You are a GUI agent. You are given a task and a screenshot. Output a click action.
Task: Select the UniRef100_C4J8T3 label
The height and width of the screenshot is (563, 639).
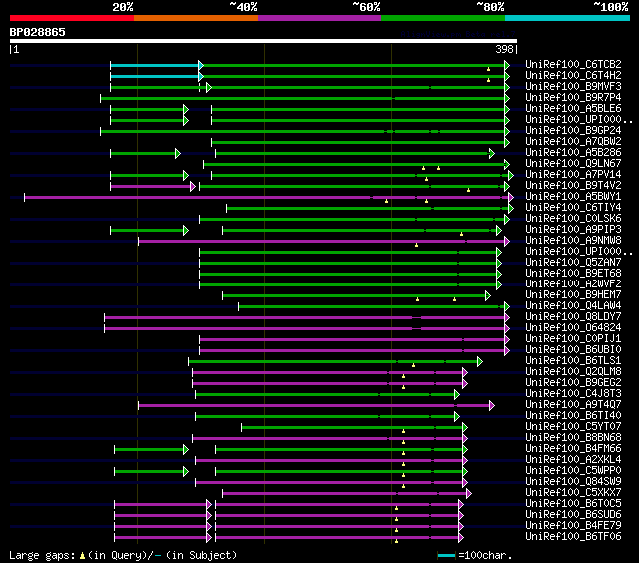tap(573, 394)
